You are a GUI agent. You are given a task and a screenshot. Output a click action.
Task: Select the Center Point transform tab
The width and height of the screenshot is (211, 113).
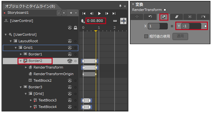tap(190, 17)
